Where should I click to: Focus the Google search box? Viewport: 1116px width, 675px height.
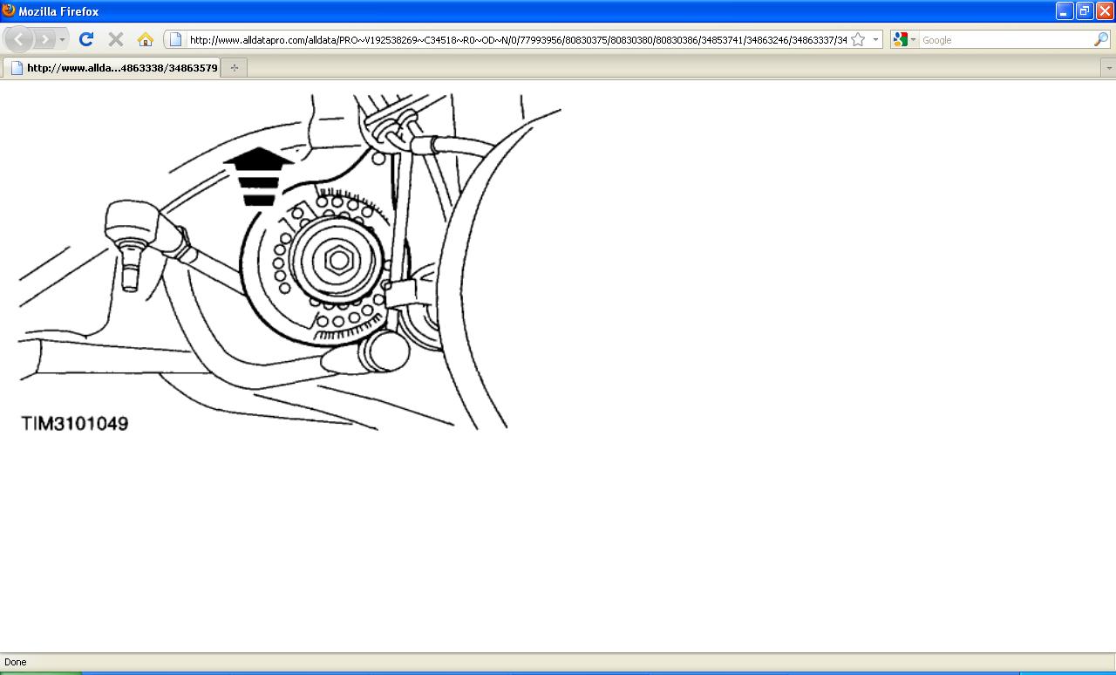coord(1006,40)
